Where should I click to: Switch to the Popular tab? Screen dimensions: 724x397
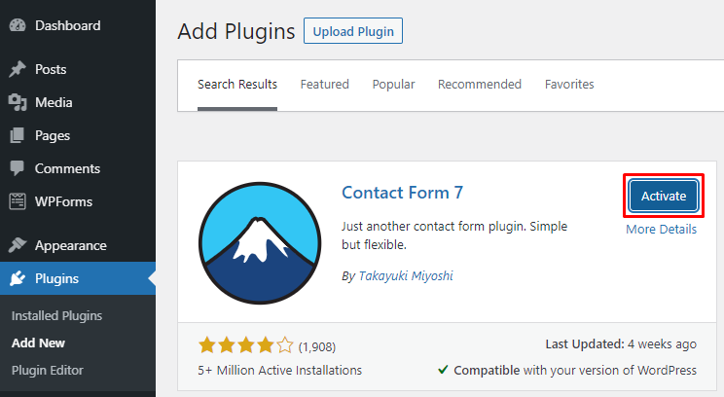point(393,85)
